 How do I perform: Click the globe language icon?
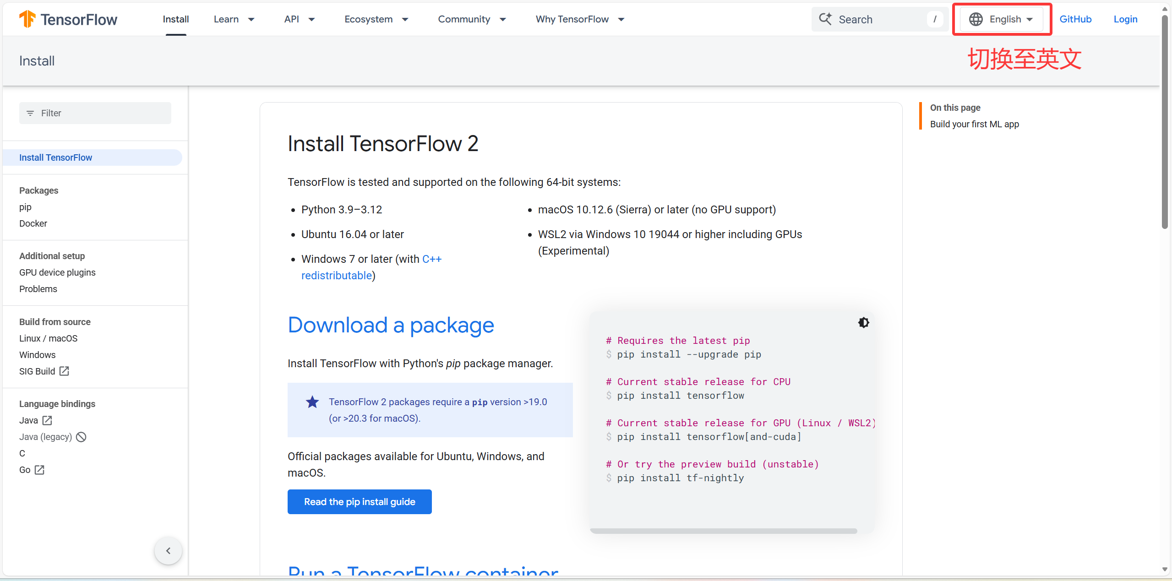click(976, 19)
